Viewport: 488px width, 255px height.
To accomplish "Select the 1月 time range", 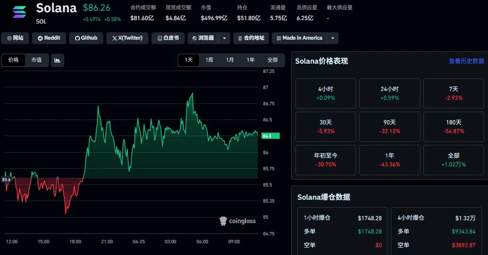I will point(230,60).
